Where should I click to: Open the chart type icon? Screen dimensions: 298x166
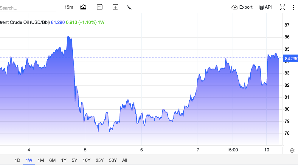(x=83, y=7)
